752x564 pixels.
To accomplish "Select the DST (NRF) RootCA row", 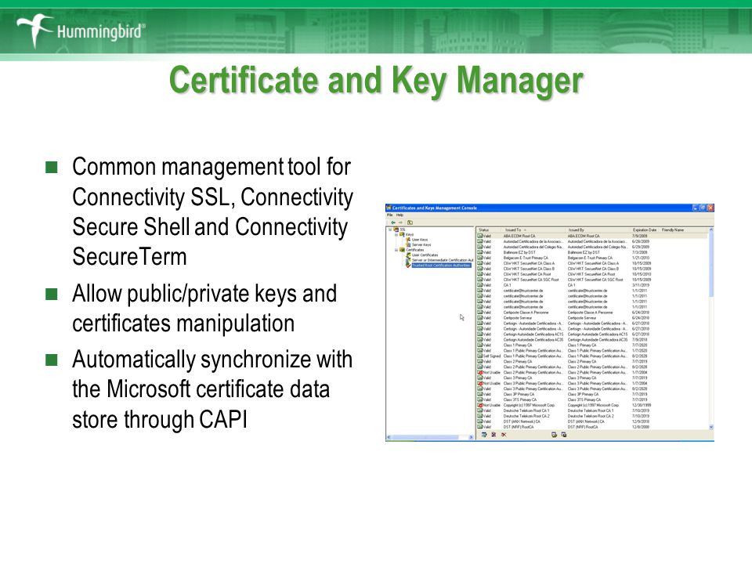I will (592, 427).
